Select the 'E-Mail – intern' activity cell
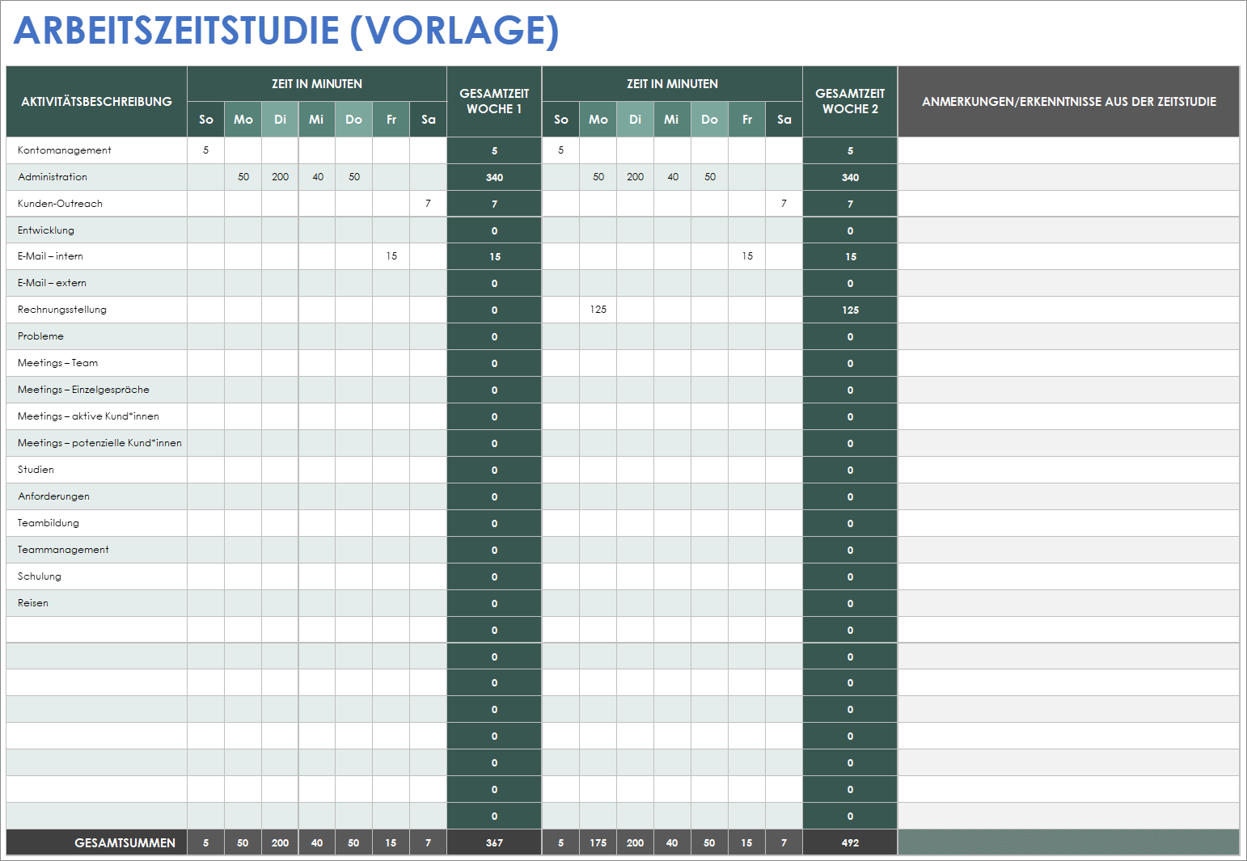This screenshot has width=1247, height=861. click(97, 256)
